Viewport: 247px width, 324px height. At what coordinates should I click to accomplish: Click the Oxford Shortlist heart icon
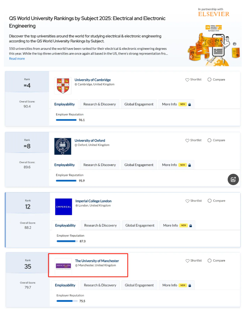click(187, 140)
